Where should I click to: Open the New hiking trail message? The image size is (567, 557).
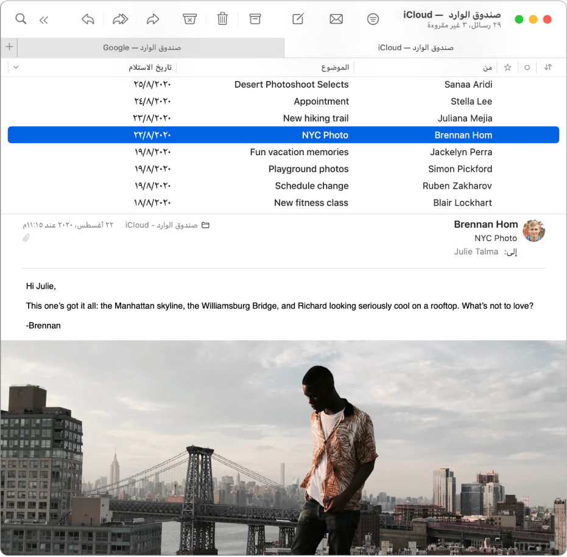[284, 119]
